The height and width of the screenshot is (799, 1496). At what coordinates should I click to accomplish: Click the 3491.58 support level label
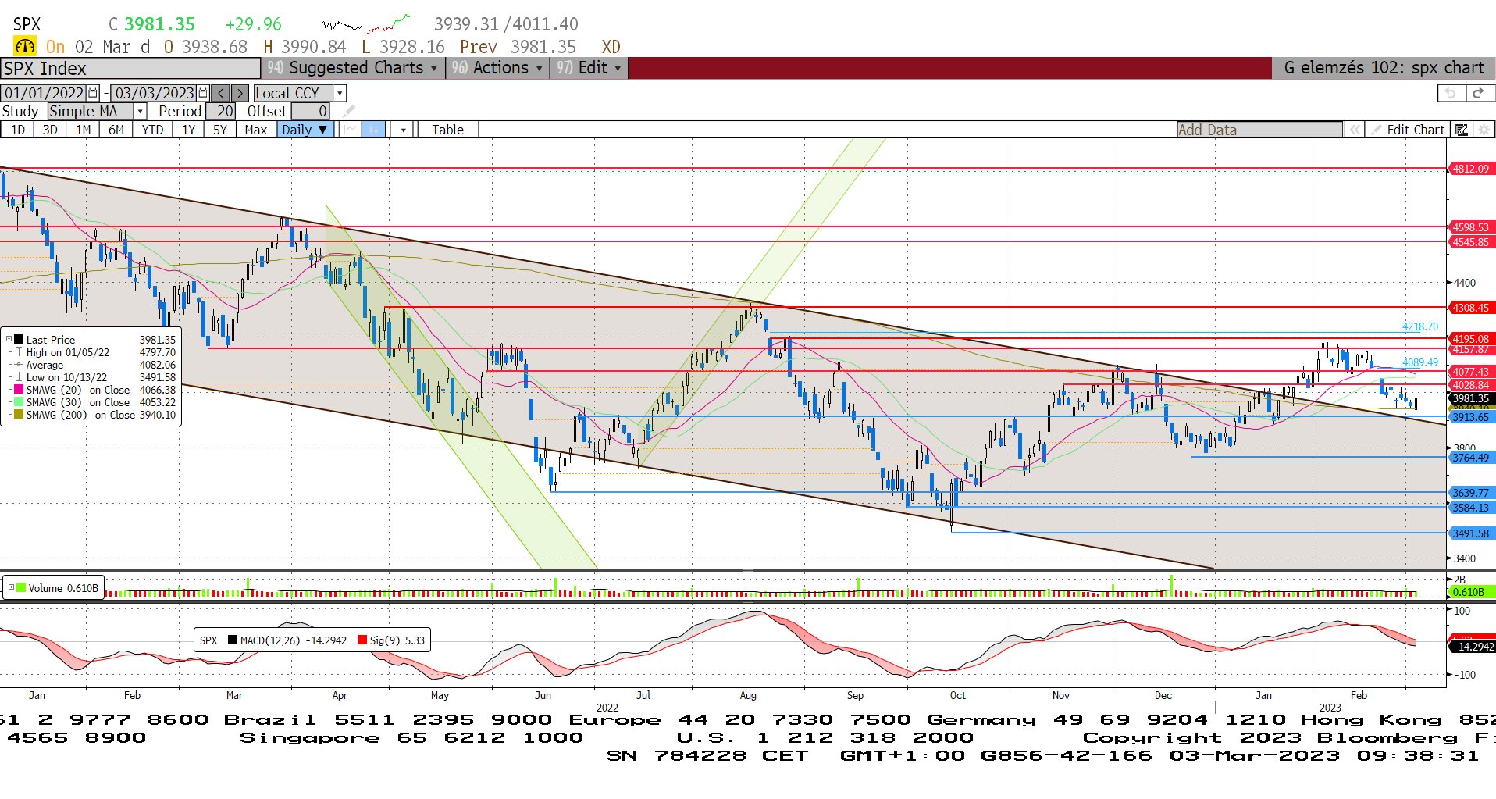[1470, 533]
